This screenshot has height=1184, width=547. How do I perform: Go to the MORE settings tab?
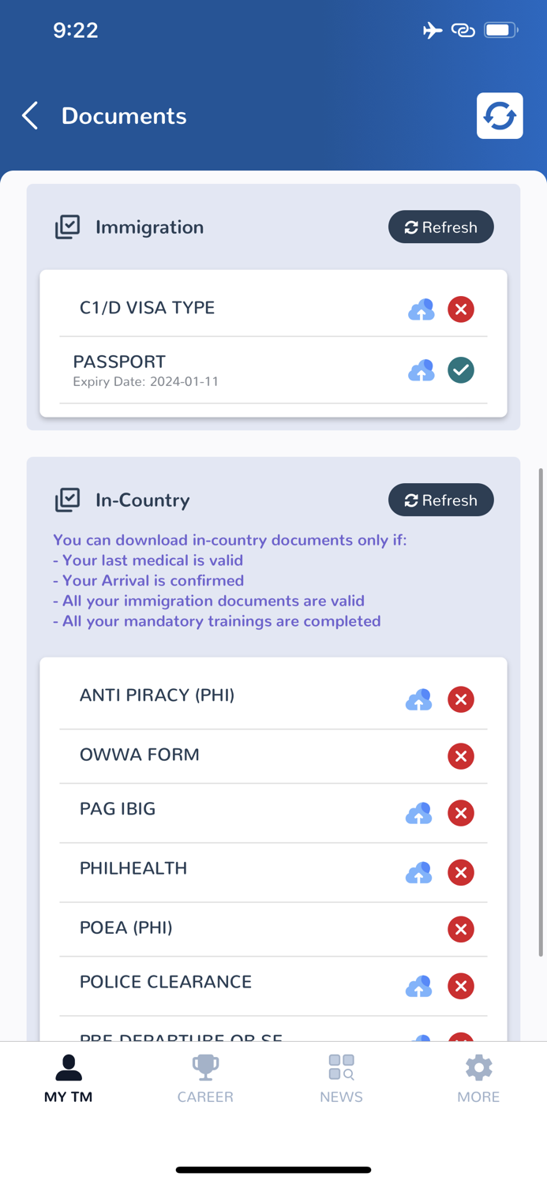click(x=478, y=1078)
